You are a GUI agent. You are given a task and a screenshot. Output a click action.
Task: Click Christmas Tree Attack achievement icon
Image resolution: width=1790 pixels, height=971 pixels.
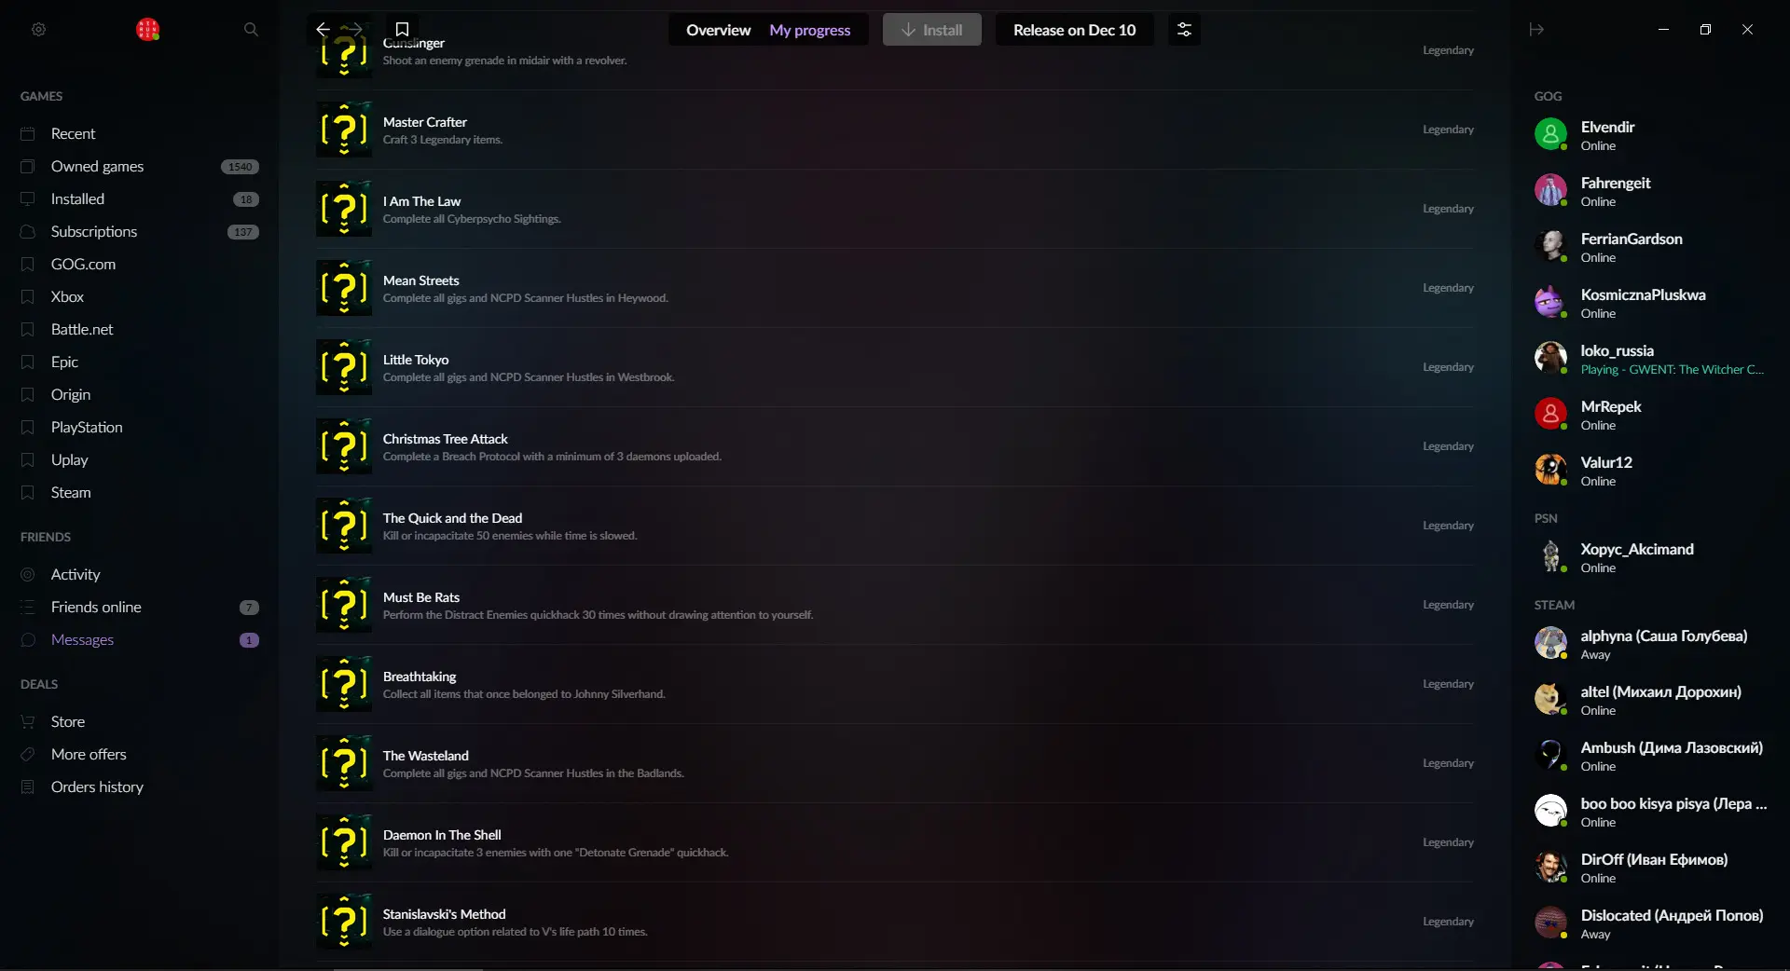344,446
